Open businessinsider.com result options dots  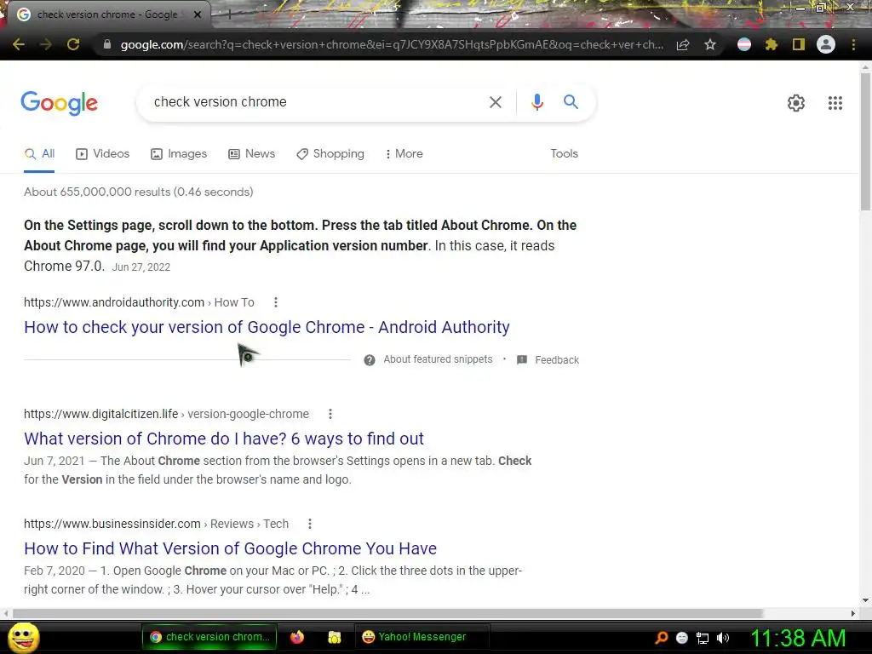pos(310,524)
